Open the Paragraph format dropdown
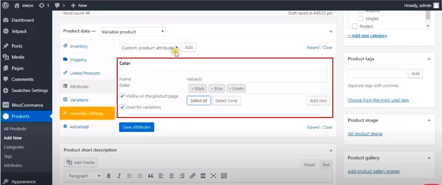The height and width of the screenshot is (185, 442). (x=84, y=176)
